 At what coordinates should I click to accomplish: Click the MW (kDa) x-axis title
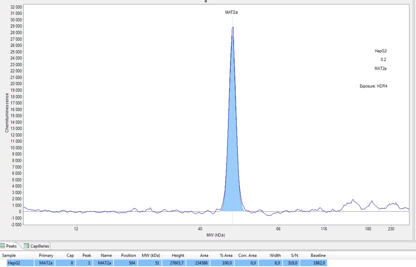pos(216,235)
